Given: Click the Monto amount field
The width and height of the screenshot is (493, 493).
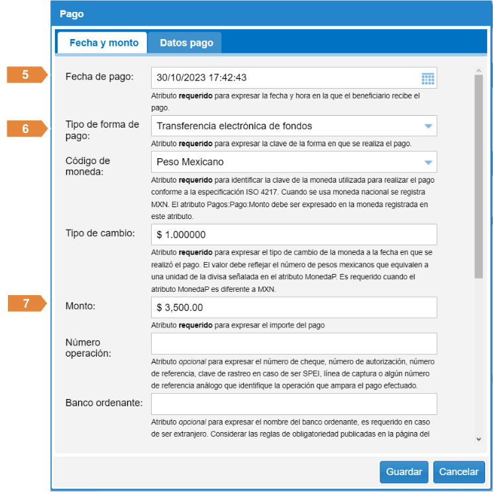Looking at the screenshot, I should 294,307.
